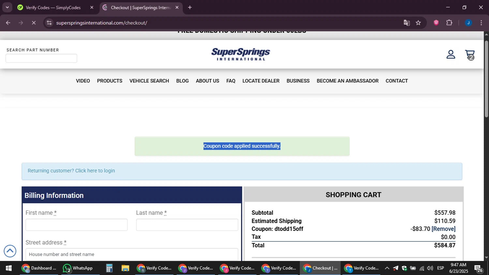Open the CONTACT page
This screenshot has height=275, width=489.
click(x=397, y=81)
